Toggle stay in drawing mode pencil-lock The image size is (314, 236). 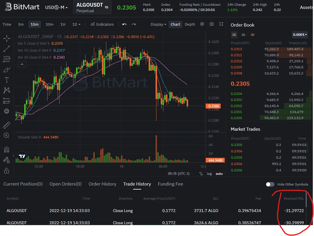pyautogui.click(x=7, y=160)
